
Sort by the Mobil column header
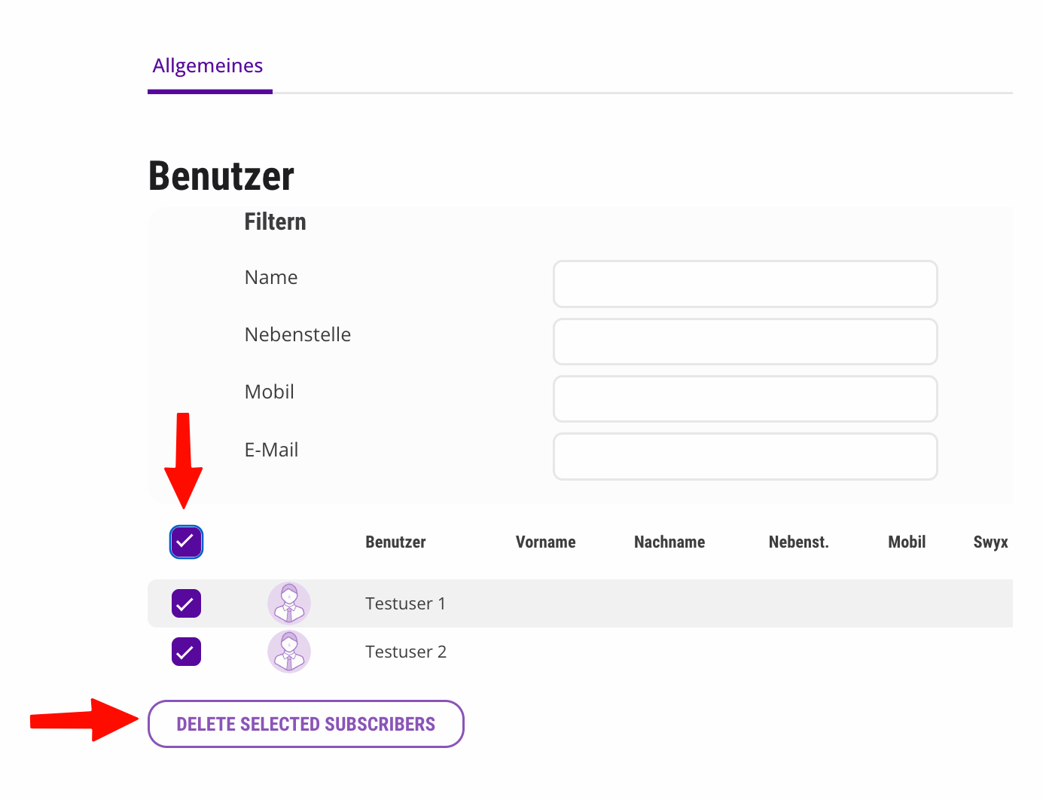pyautogui.click(x=907, y=542)
